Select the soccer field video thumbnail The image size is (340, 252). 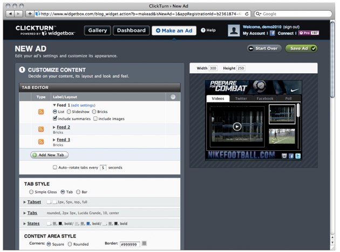pyautogui.click(x=282, y=136)
